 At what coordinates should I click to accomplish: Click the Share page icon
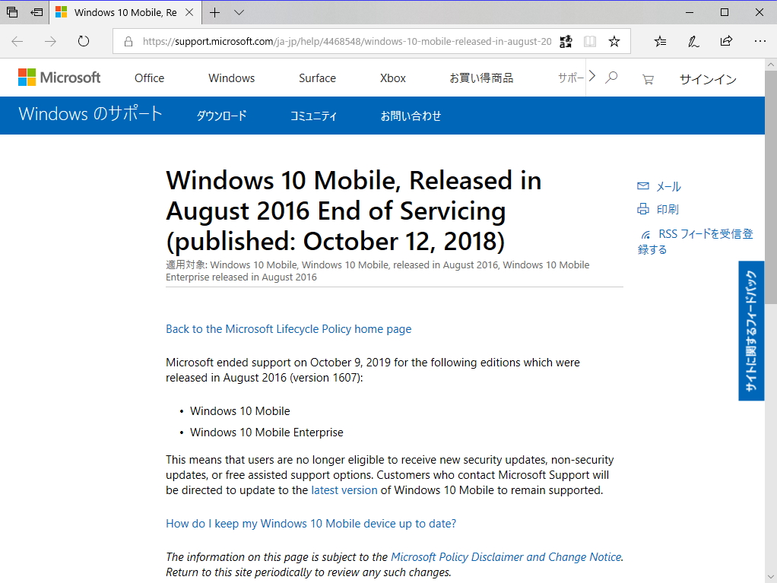(727, 41)
